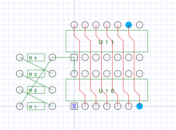Click the pad directly below U11's square pad

(74, 74)
